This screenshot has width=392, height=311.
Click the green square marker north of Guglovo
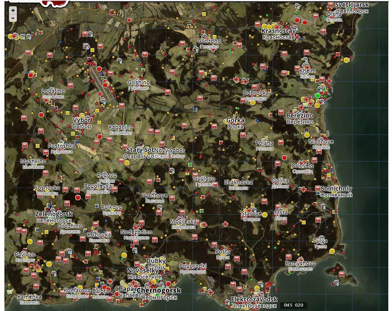pyautogui.click(x=190, y=165)
